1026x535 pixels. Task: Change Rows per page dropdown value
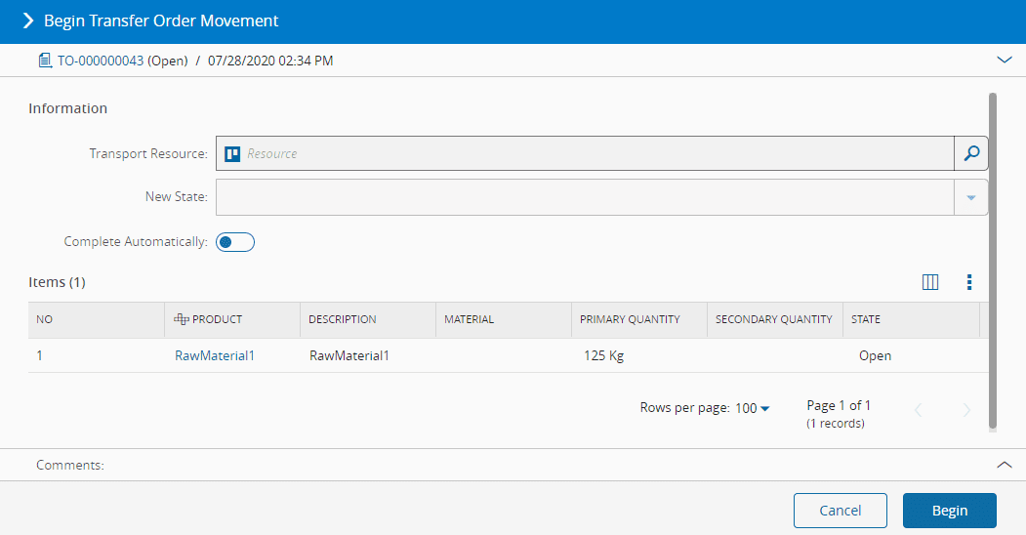coord(752,408)
